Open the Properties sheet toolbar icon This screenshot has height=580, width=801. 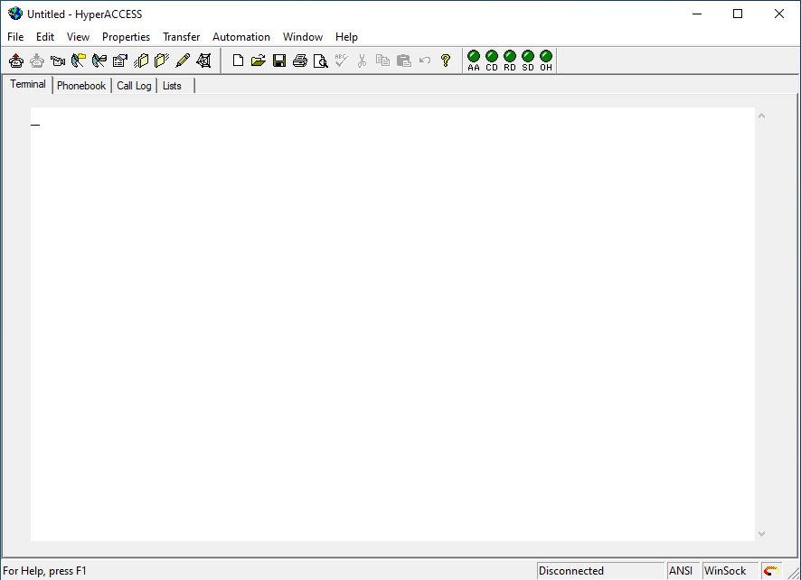pyautogui.click(x=120, y=61)
